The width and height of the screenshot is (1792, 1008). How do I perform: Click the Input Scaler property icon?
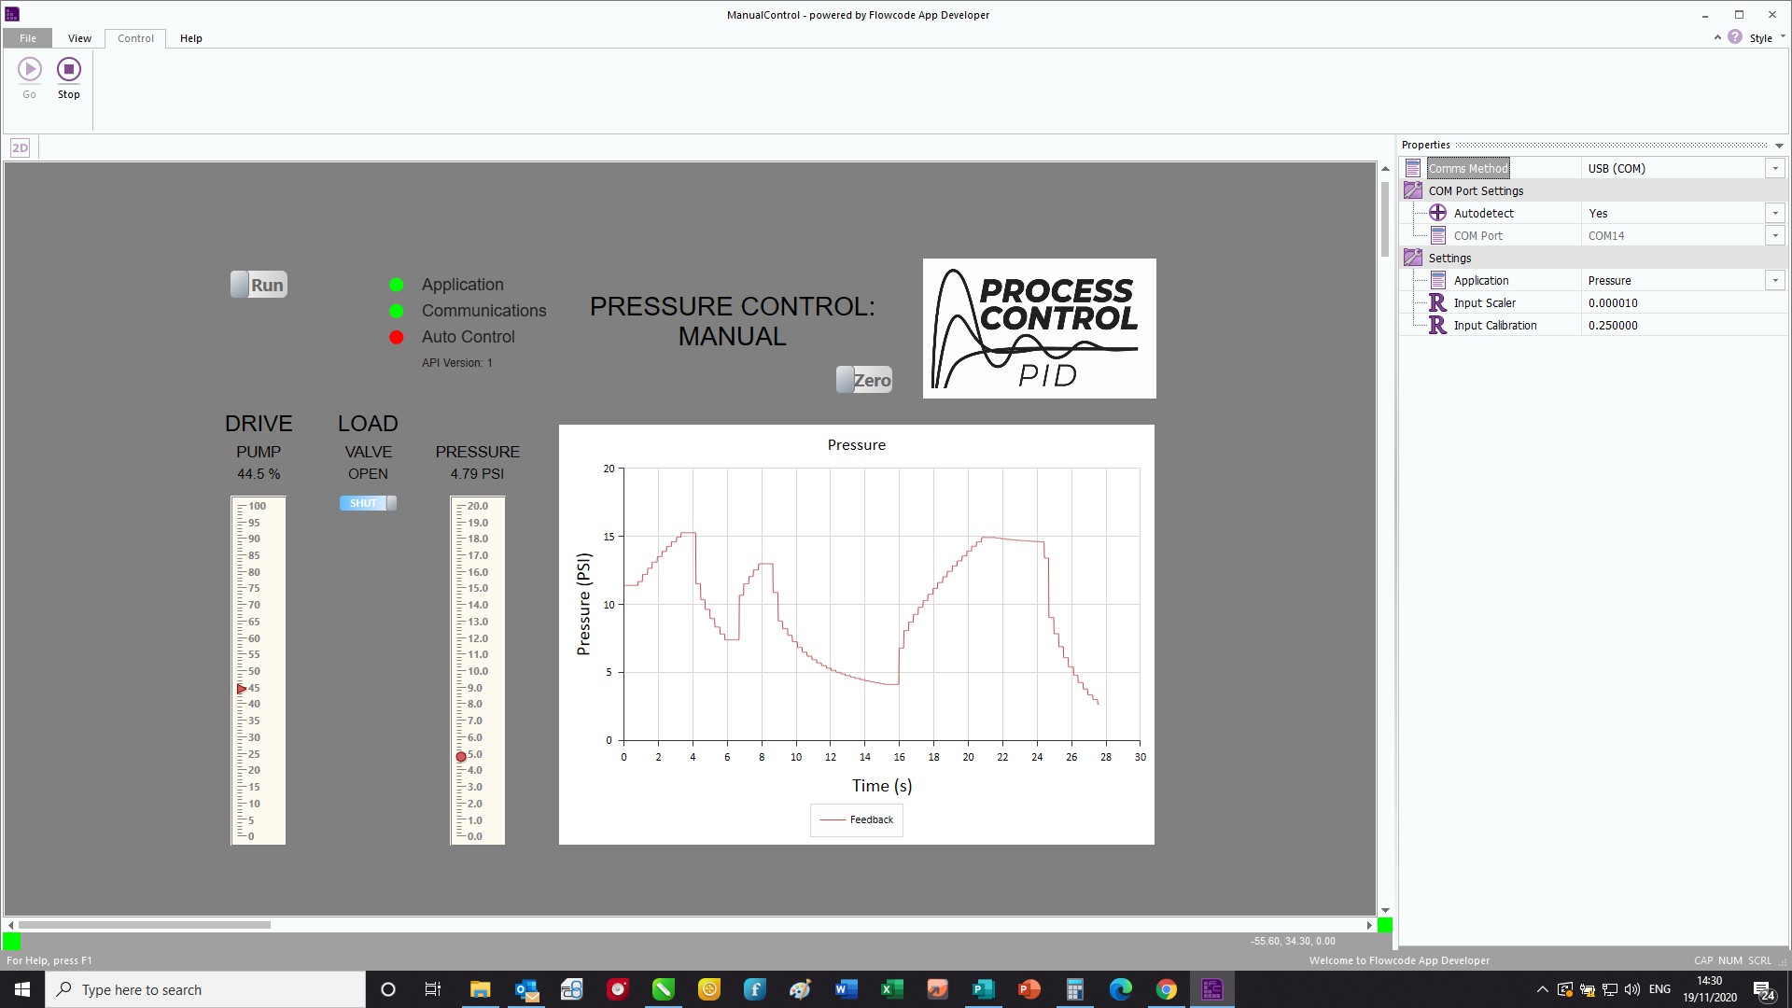coord(1437,302)
